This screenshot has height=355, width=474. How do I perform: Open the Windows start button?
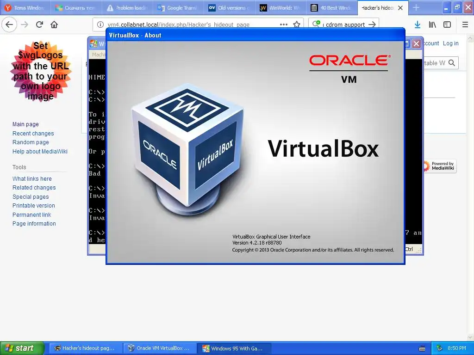(x=22, y=348)
